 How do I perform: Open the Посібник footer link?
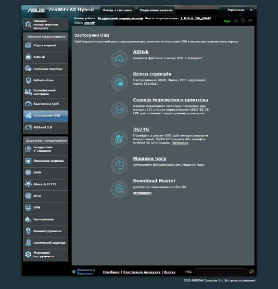pyautogui.click(x=111, y=272)
